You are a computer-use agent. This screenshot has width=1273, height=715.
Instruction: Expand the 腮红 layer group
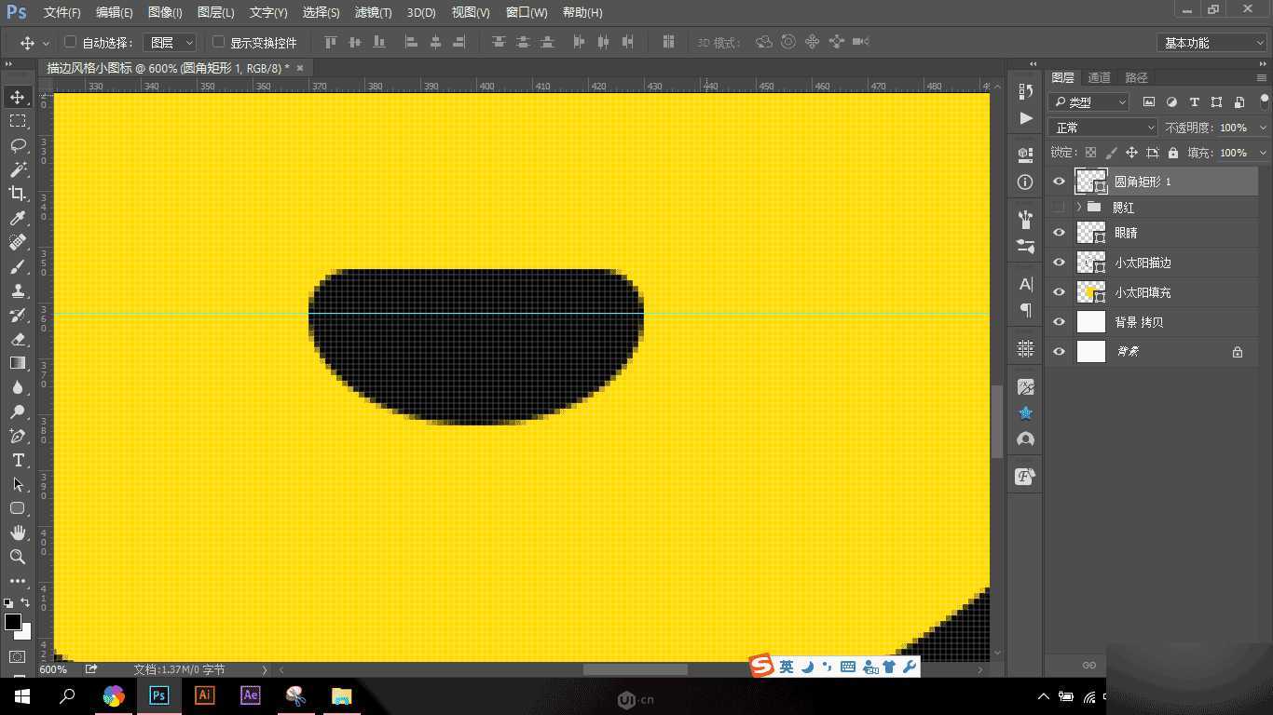[x=1078, y=207]
